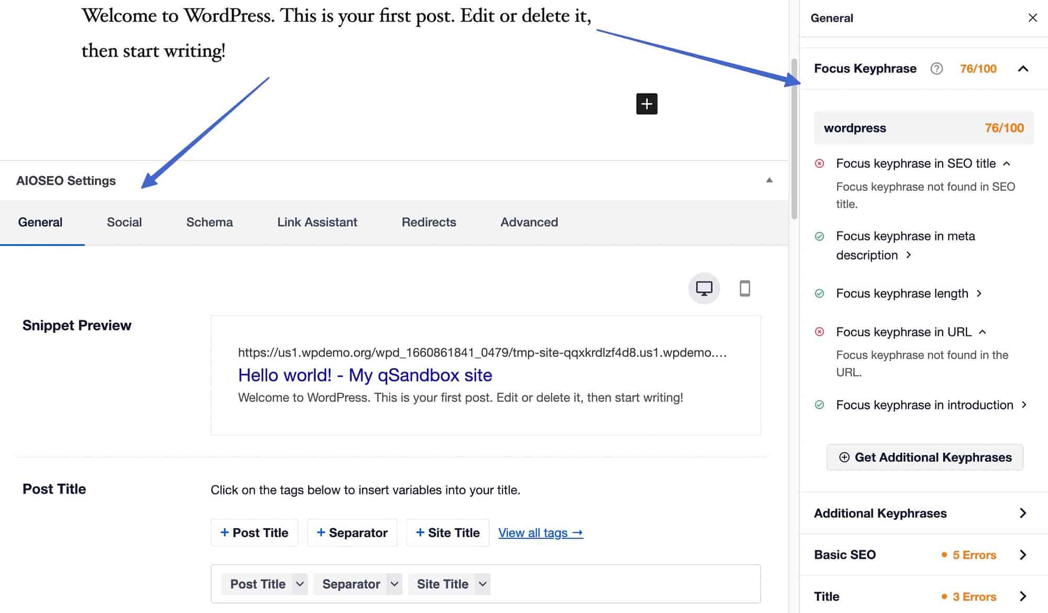Select the Social tab

point(123,222)
